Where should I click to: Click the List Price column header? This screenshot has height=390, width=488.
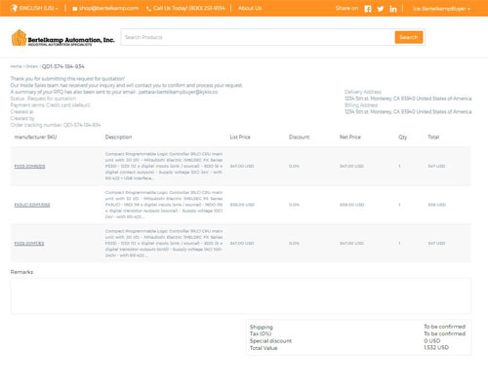240,136
